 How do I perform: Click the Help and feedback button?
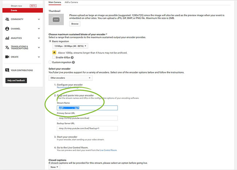click(16, 80)
